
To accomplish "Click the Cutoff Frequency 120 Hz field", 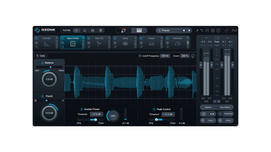I will 165,56.
